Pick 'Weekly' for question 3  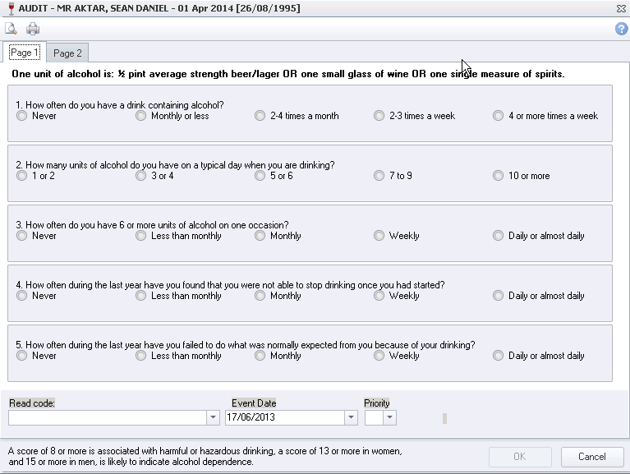(379, 236)
